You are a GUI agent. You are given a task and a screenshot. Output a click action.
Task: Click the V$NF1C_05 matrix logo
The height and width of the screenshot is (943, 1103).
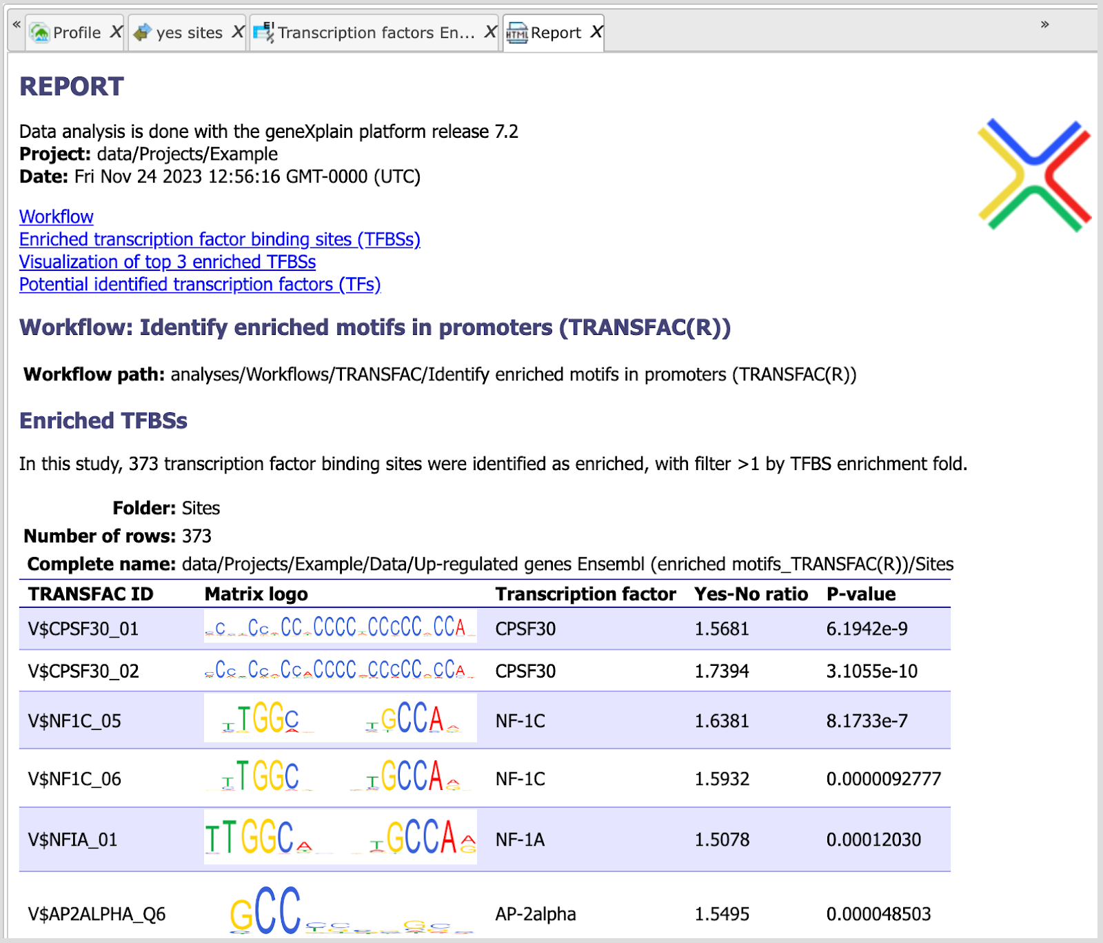pos(340,718)
